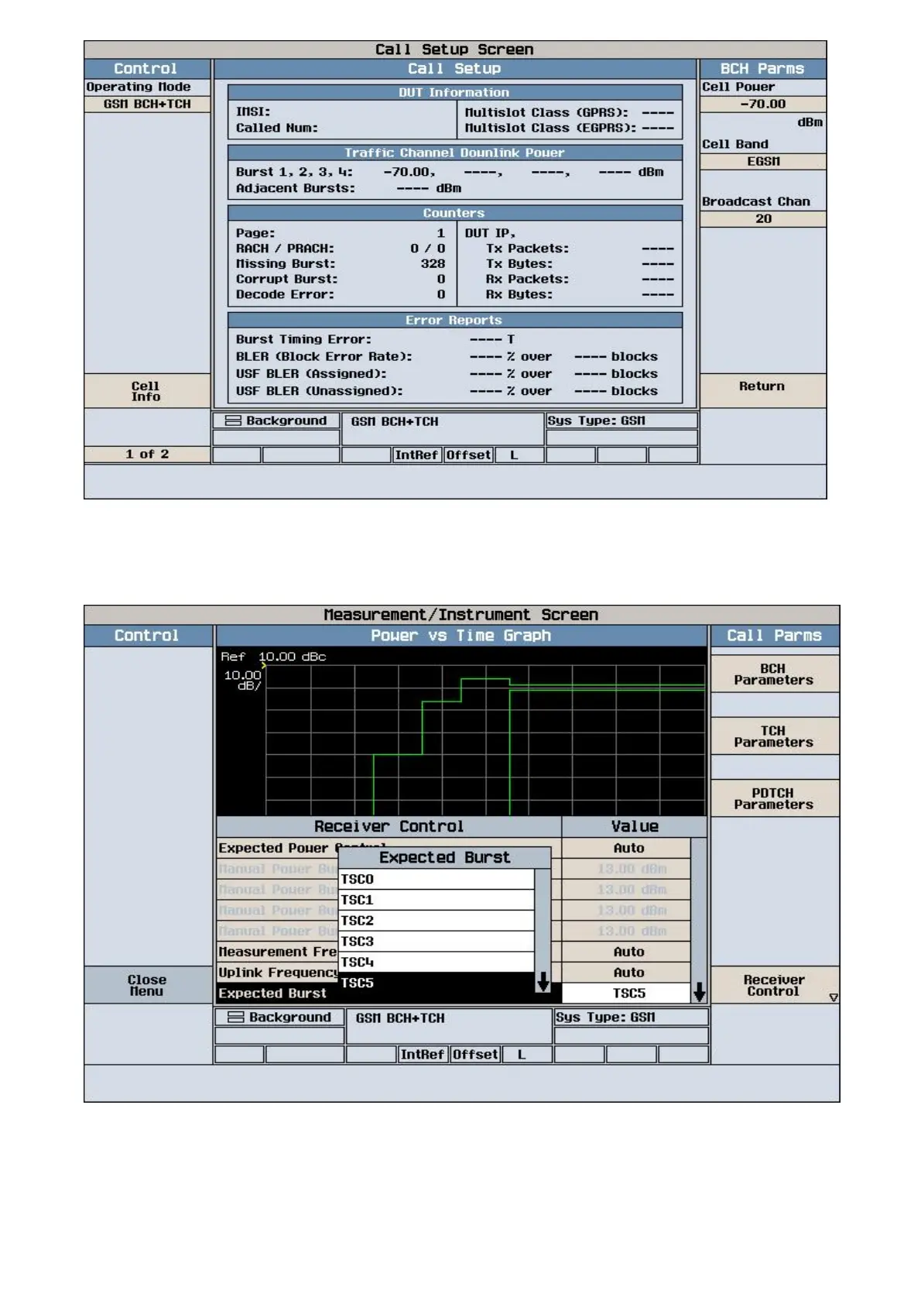Select Expected Power Control row

pyautogui.click(x=389, y=849)
